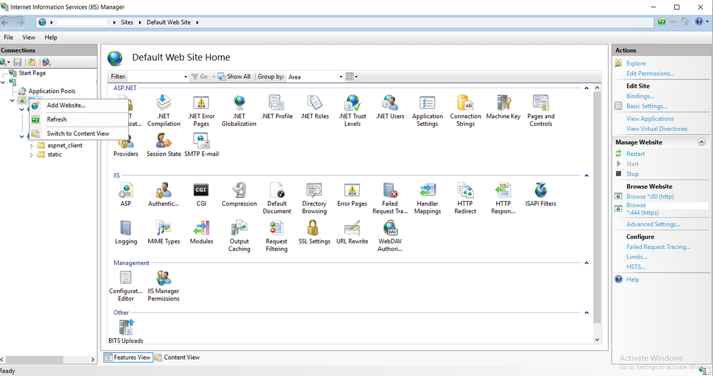Open Directory Browsing settings
The width and height of the screenshot is (713, 376).
tap(314, 197)
